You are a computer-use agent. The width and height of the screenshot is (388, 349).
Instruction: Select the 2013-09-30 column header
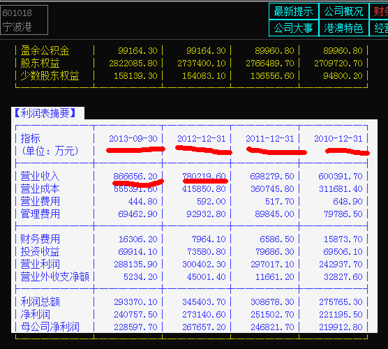pos(133,139)
